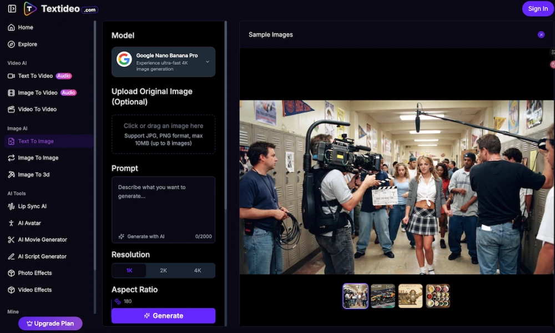
Task: Click the Photo Effects cube icon
Action: (11, 273)
